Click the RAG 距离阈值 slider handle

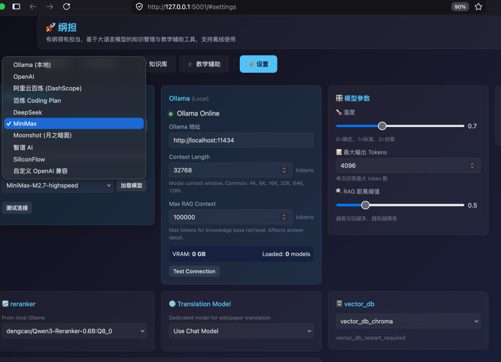pos(365,205)
